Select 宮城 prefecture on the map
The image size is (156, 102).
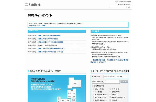[x=74, y=97]
